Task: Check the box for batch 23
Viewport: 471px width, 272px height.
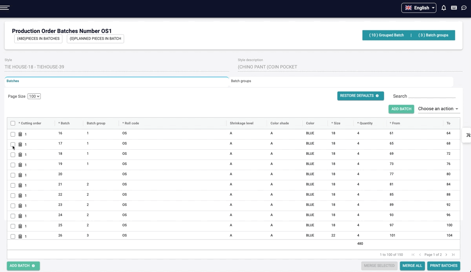Action: coord(13,205)
